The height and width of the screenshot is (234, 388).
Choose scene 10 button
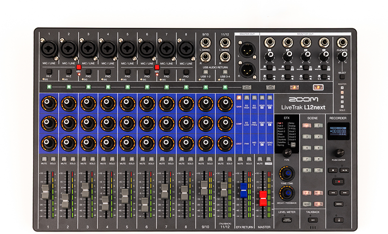pos(319,170)
